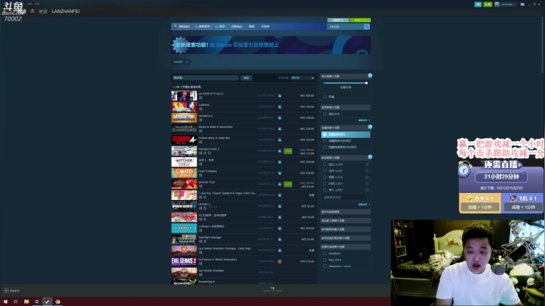
Task: Click blue circle beside tag filter header
Action: pyautogui.click(x=370, y=157)
